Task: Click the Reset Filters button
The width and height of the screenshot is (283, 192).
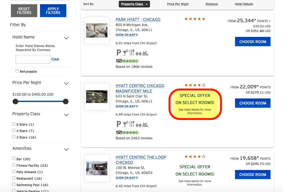Action: pyautogui.click(x=24, y=11)
